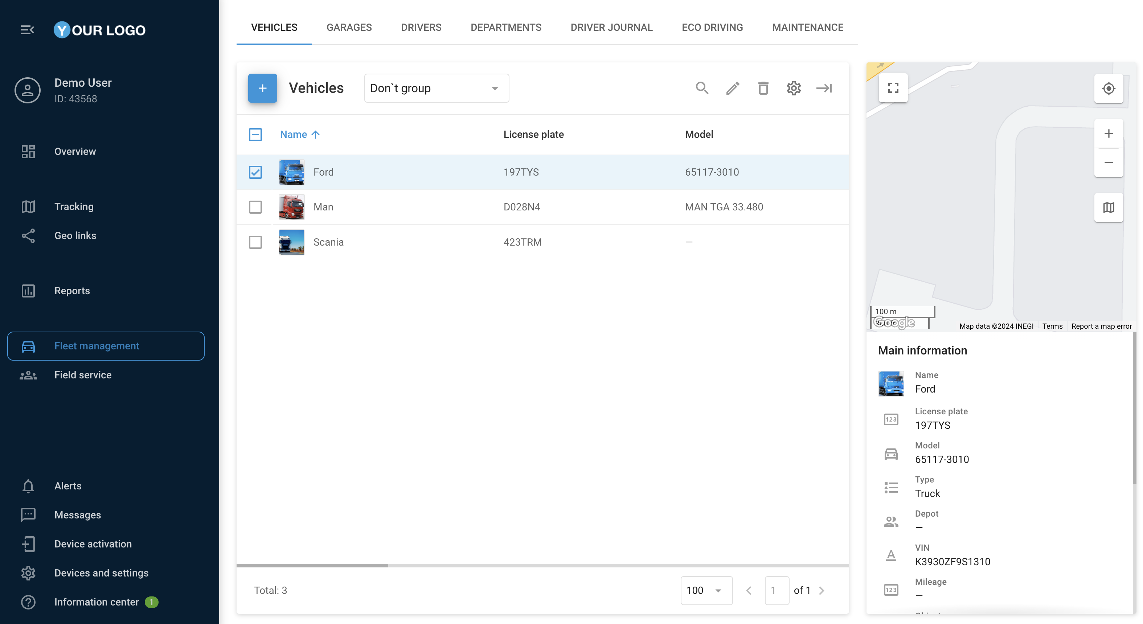Toggle fullscreen map view icon
This screenshot has width=1143, height=624.
(893, 88)
